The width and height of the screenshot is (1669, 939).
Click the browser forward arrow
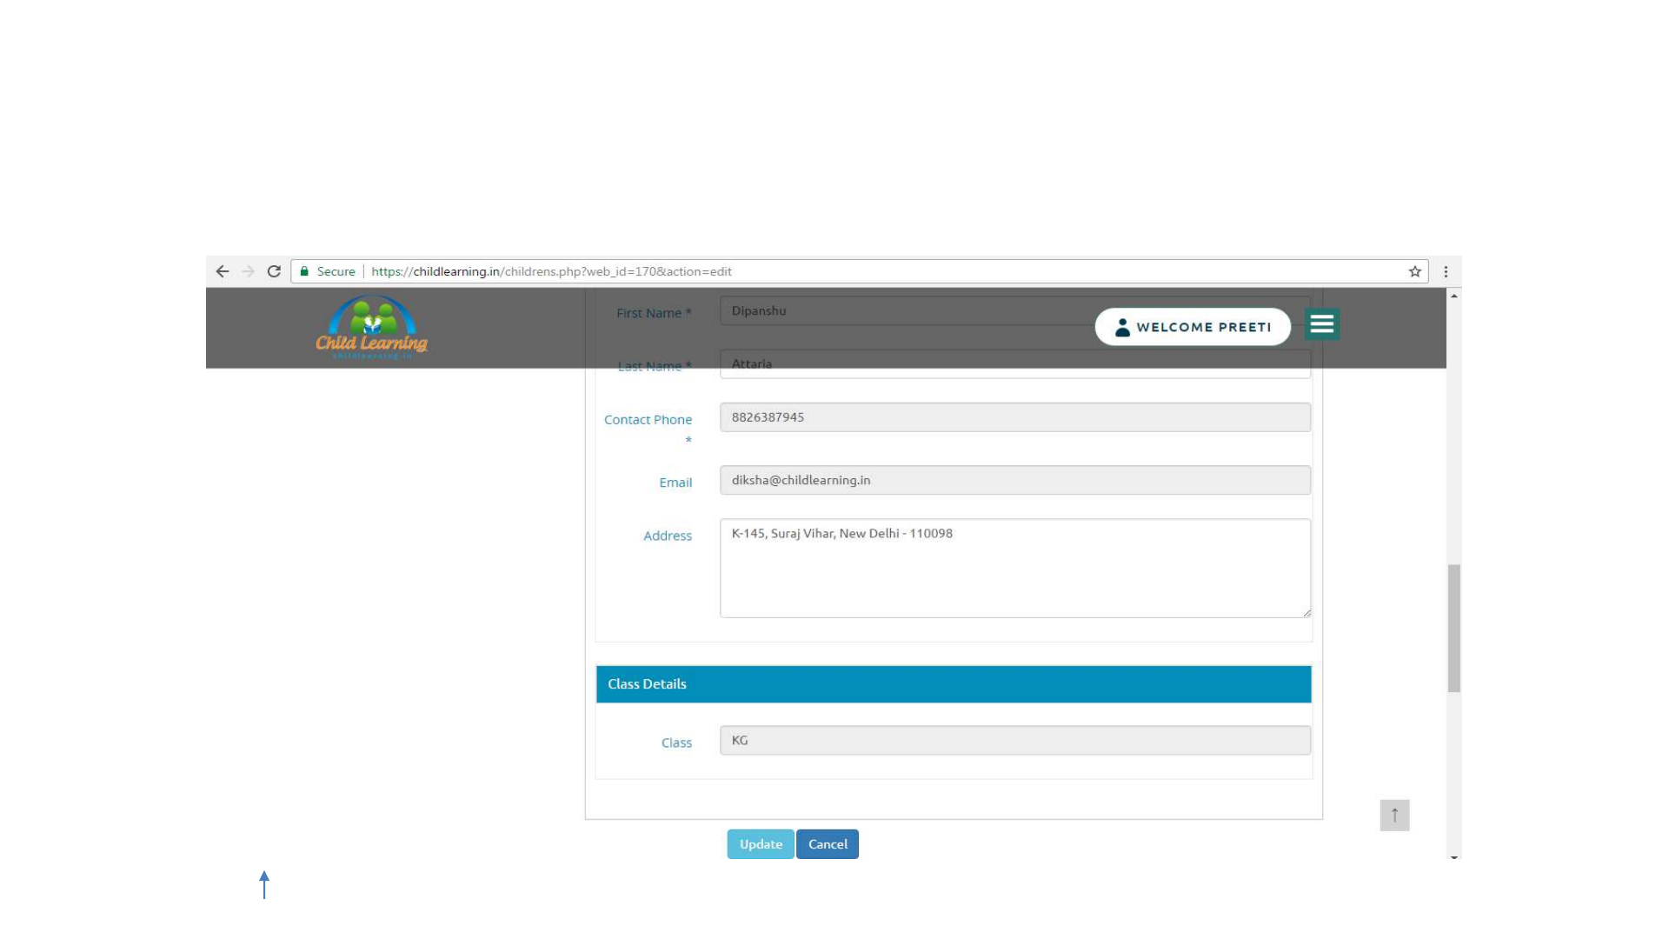(x=249, y=271)
